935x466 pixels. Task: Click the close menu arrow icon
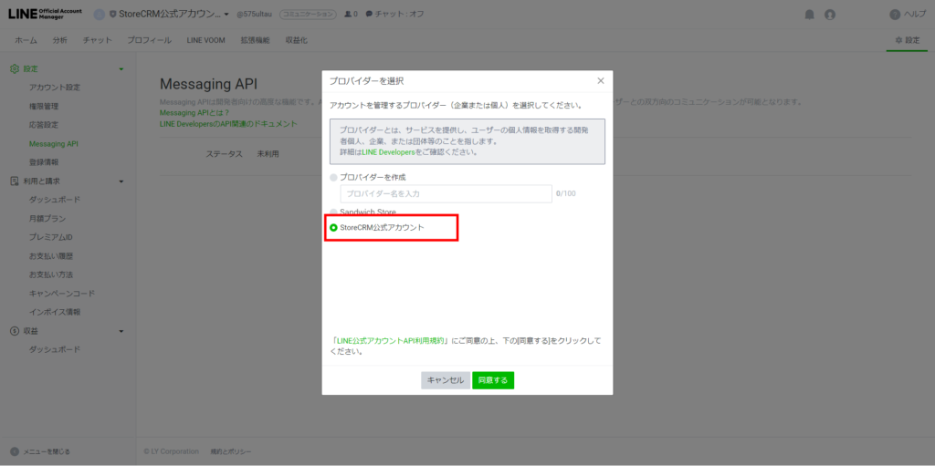(x=15, y=451)
